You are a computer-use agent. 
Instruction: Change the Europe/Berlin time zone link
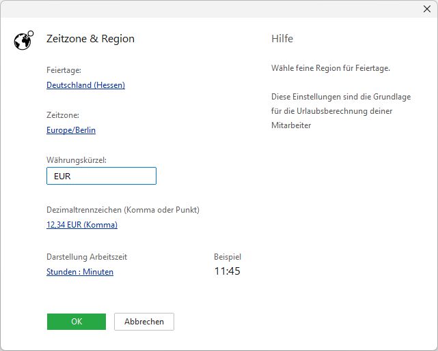click(x=71, y=130)
